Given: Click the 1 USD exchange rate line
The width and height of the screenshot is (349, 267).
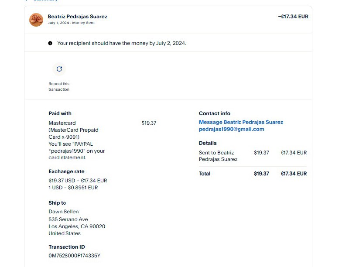Looking at the screenshot, I should click(73, 188).
